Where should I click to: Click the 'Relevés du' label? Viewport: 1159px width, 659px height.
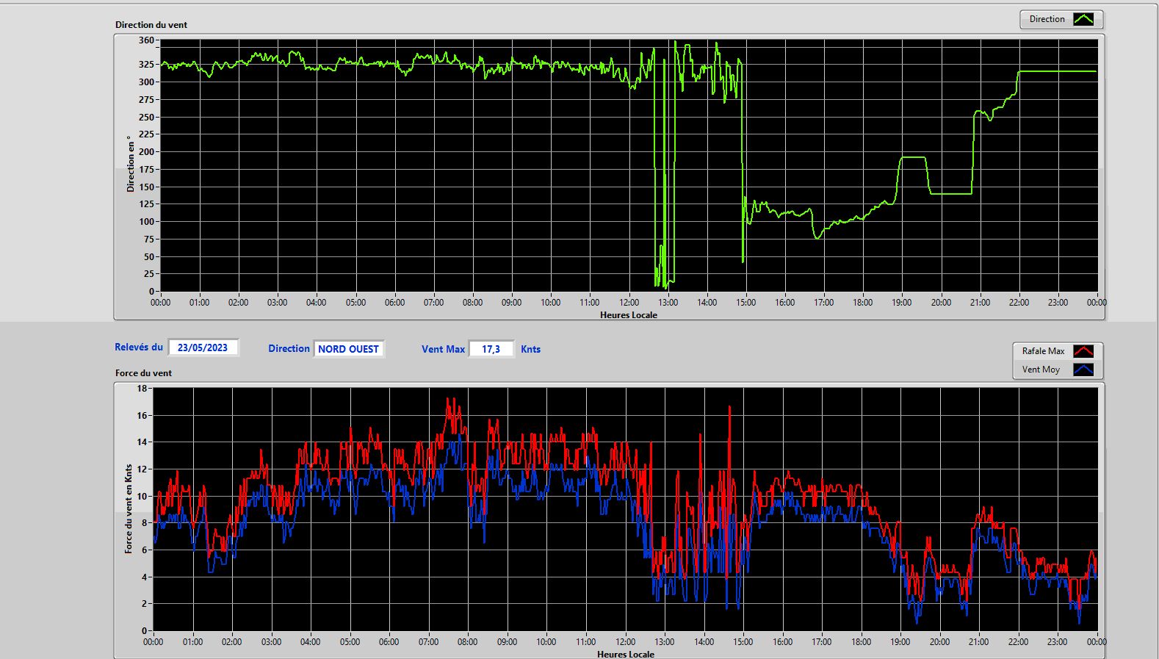pos(139,347)
